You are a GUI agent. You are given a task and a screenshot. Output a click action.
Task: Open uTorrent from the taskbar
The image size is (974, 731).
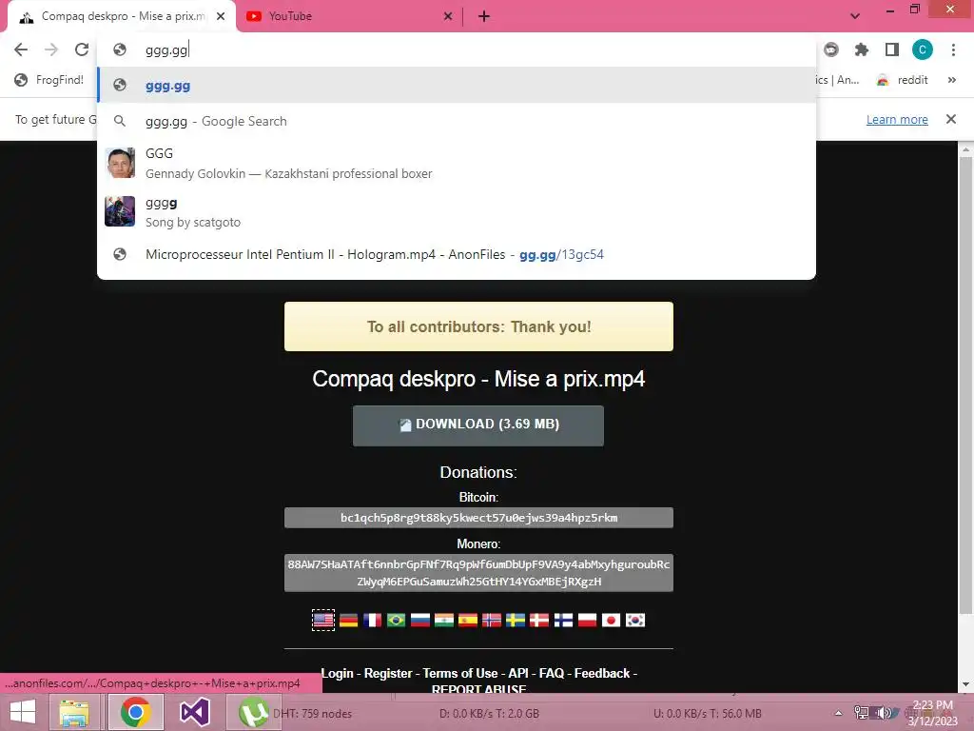[x=253, y=712]
